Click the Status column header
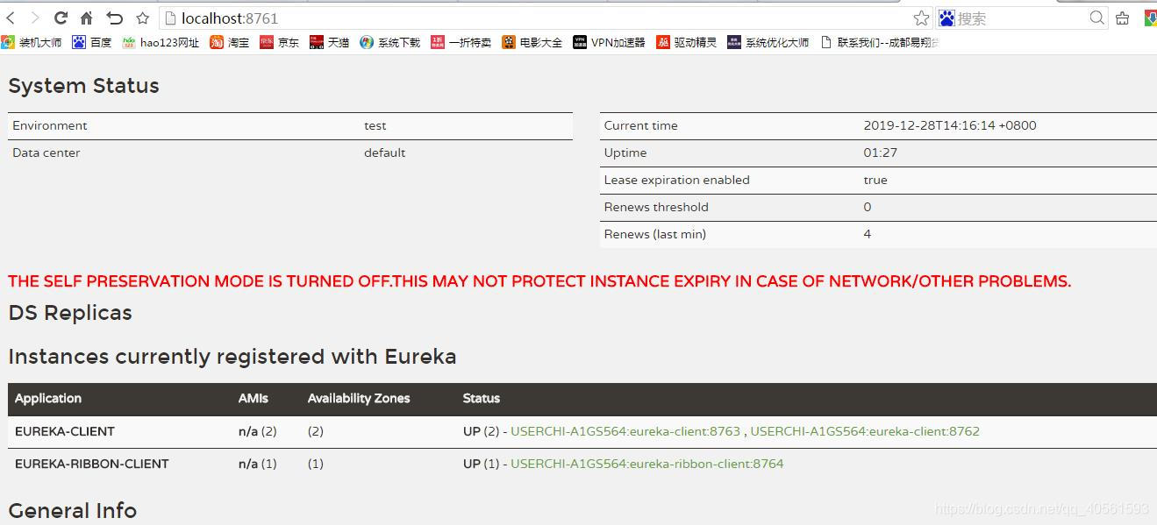Image resolution: width=1157 pixels, height=525 pixels. (482, 398)
